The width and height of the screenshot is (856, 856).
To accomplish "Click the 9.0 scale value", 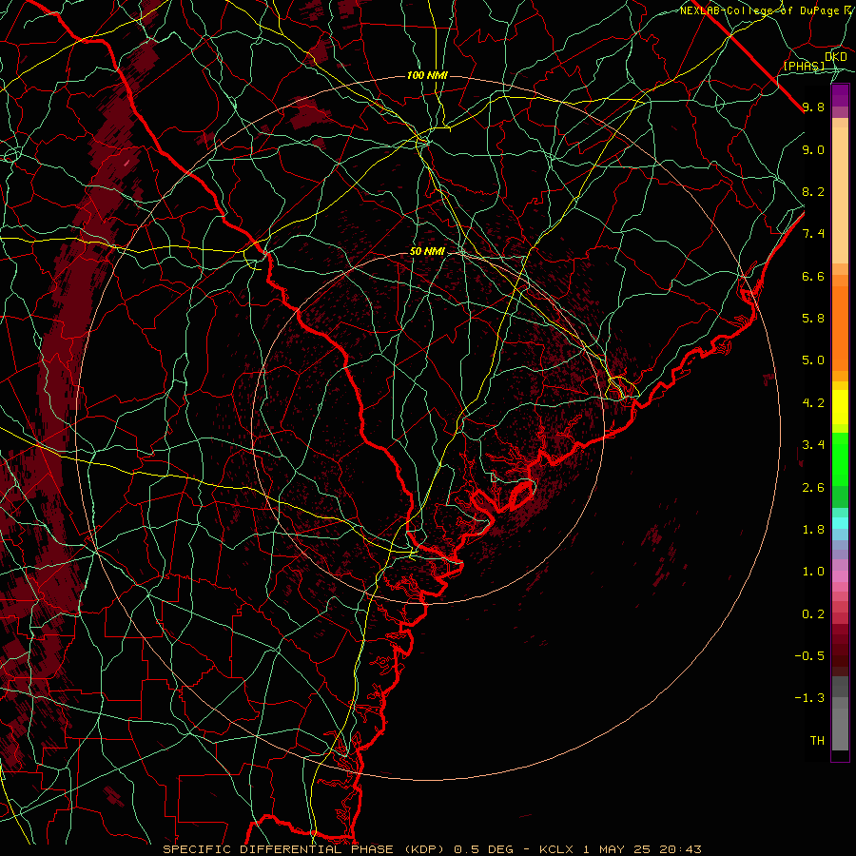I will (813, 149).
